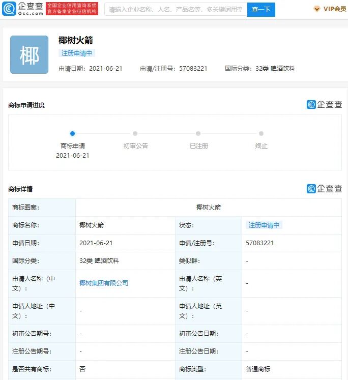Screen dimensions: 348x380
Task: Click header registration number 57083221
Action: click(x=193, y=69)
